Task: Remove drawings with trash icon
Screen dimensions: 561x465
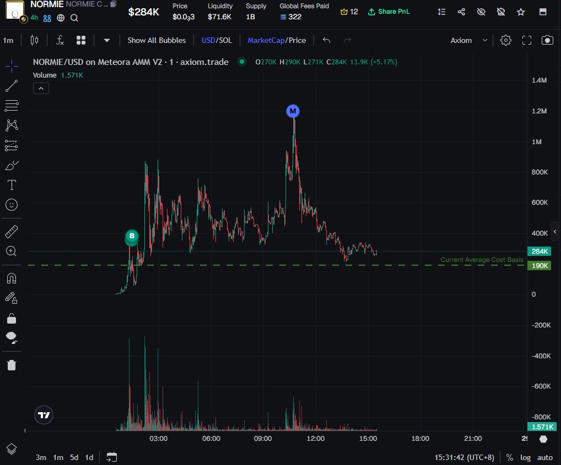Action: coord(12,365)
